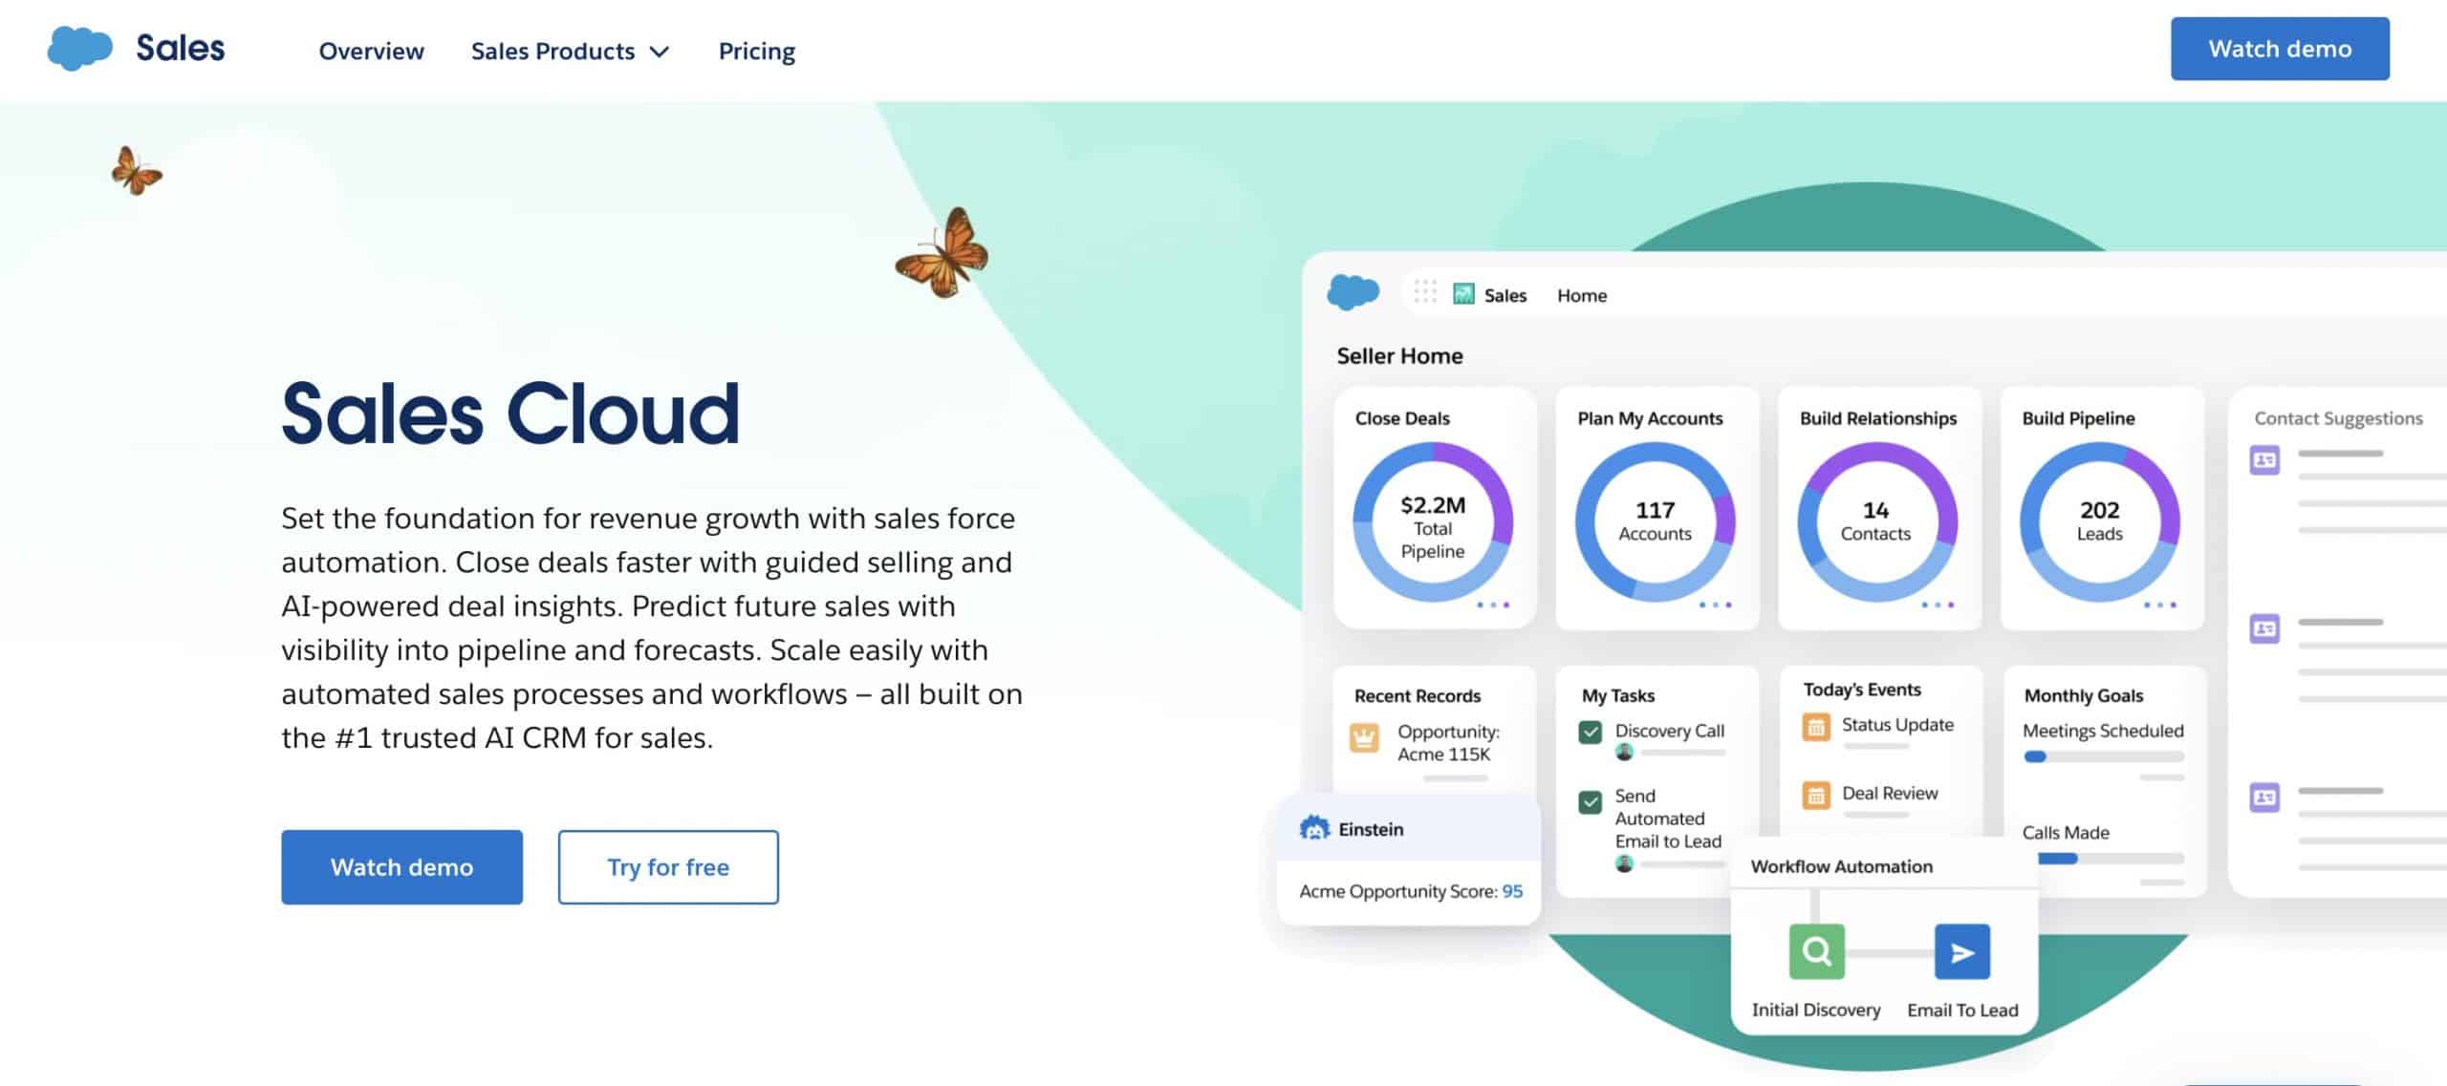Click the Try for free button
The height and width of the screenshot is (1086, 2447).
(x=668, y=866)
